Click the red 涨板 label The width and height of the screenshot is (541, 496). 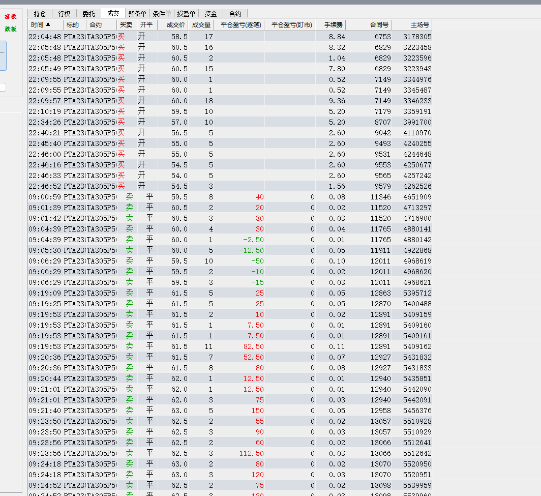coord(11,16)
